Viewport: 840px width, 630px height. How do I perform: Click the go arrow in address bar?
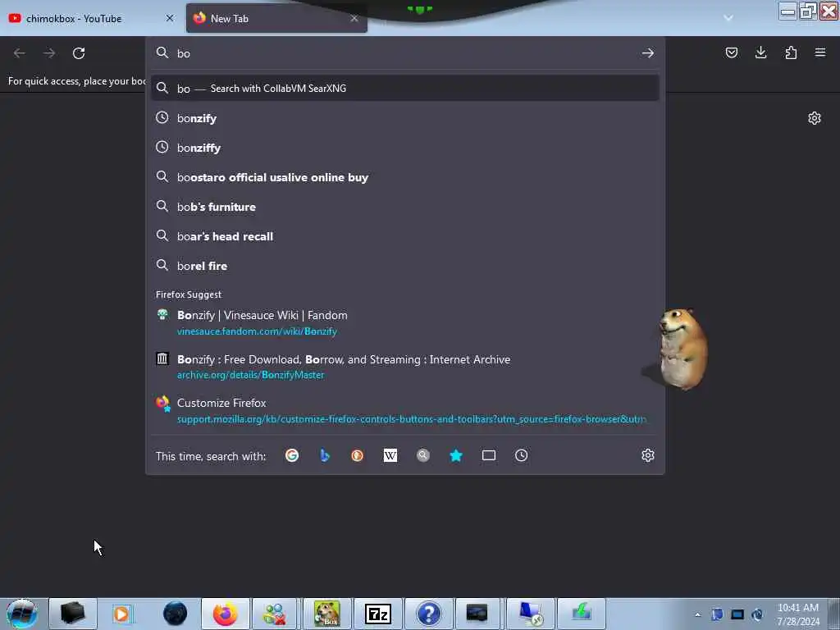pos(648,53)
